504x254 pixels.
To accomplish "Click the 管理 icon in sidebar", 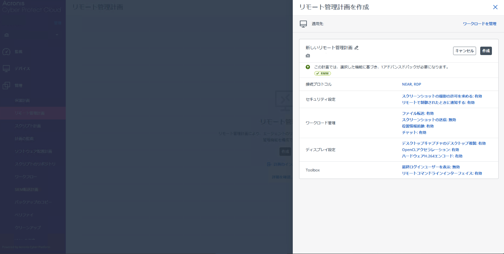I will [6, 86].
